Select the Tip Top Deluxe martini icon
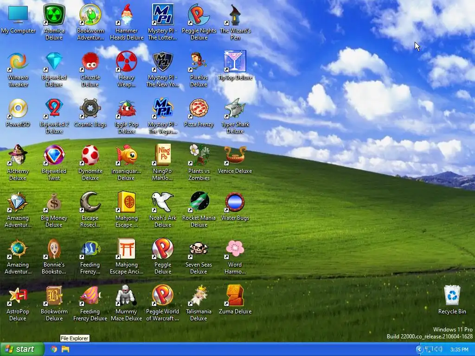The image size is (475, 356). tap(235, 62)
